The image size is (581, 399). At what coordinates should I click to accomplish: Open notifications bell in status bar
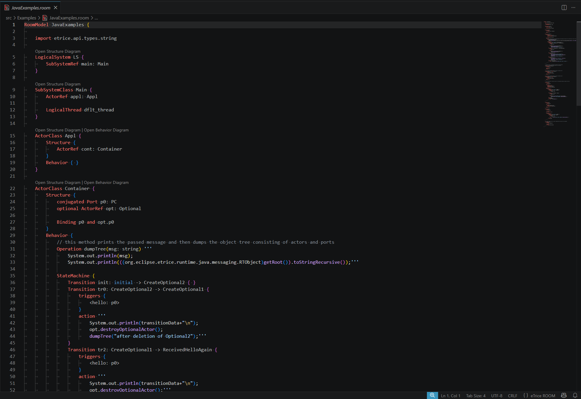(575, 395)
